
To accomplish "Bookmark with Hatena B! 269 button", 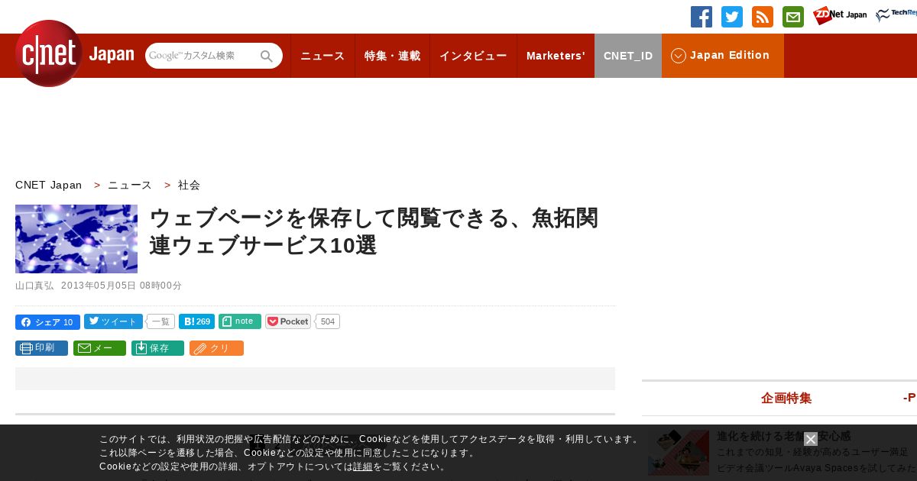I will pyautogui.click(x=196, y=321).
